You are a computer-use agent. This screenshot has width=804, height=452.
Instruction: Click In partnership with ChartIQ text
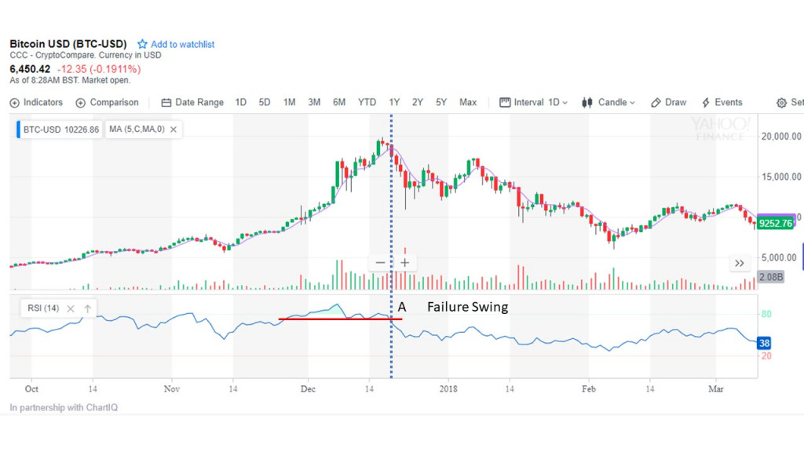tap(64, 407)
